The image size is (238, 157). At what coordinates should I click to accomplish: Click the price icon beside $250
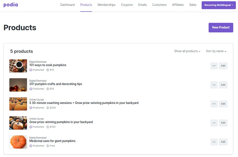point(48,108)
